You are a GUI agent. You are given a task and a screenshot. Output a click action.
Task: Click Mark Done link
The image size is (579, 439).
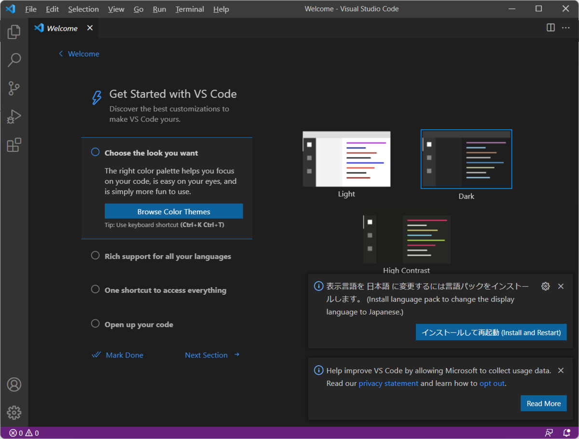click(117, 355)
